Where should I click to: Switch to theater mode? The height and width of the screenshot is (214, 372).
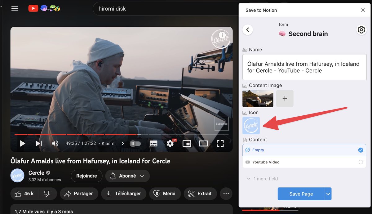(203, 143)
